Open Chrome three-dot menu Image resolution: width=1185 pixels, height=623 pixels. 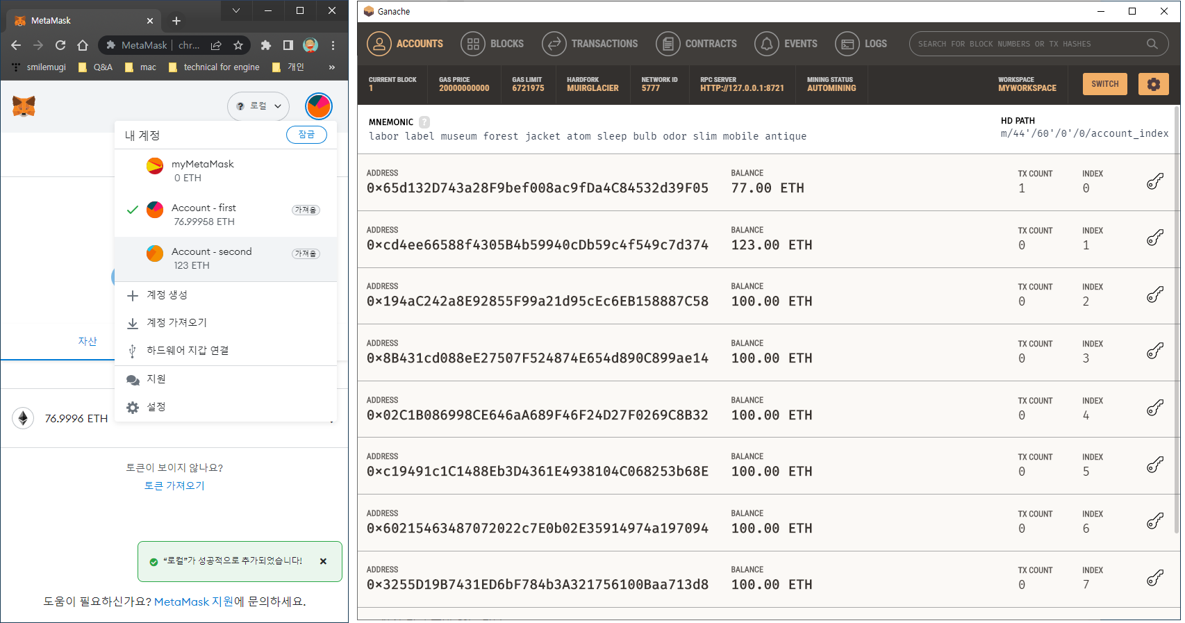(x=333, y=45)
